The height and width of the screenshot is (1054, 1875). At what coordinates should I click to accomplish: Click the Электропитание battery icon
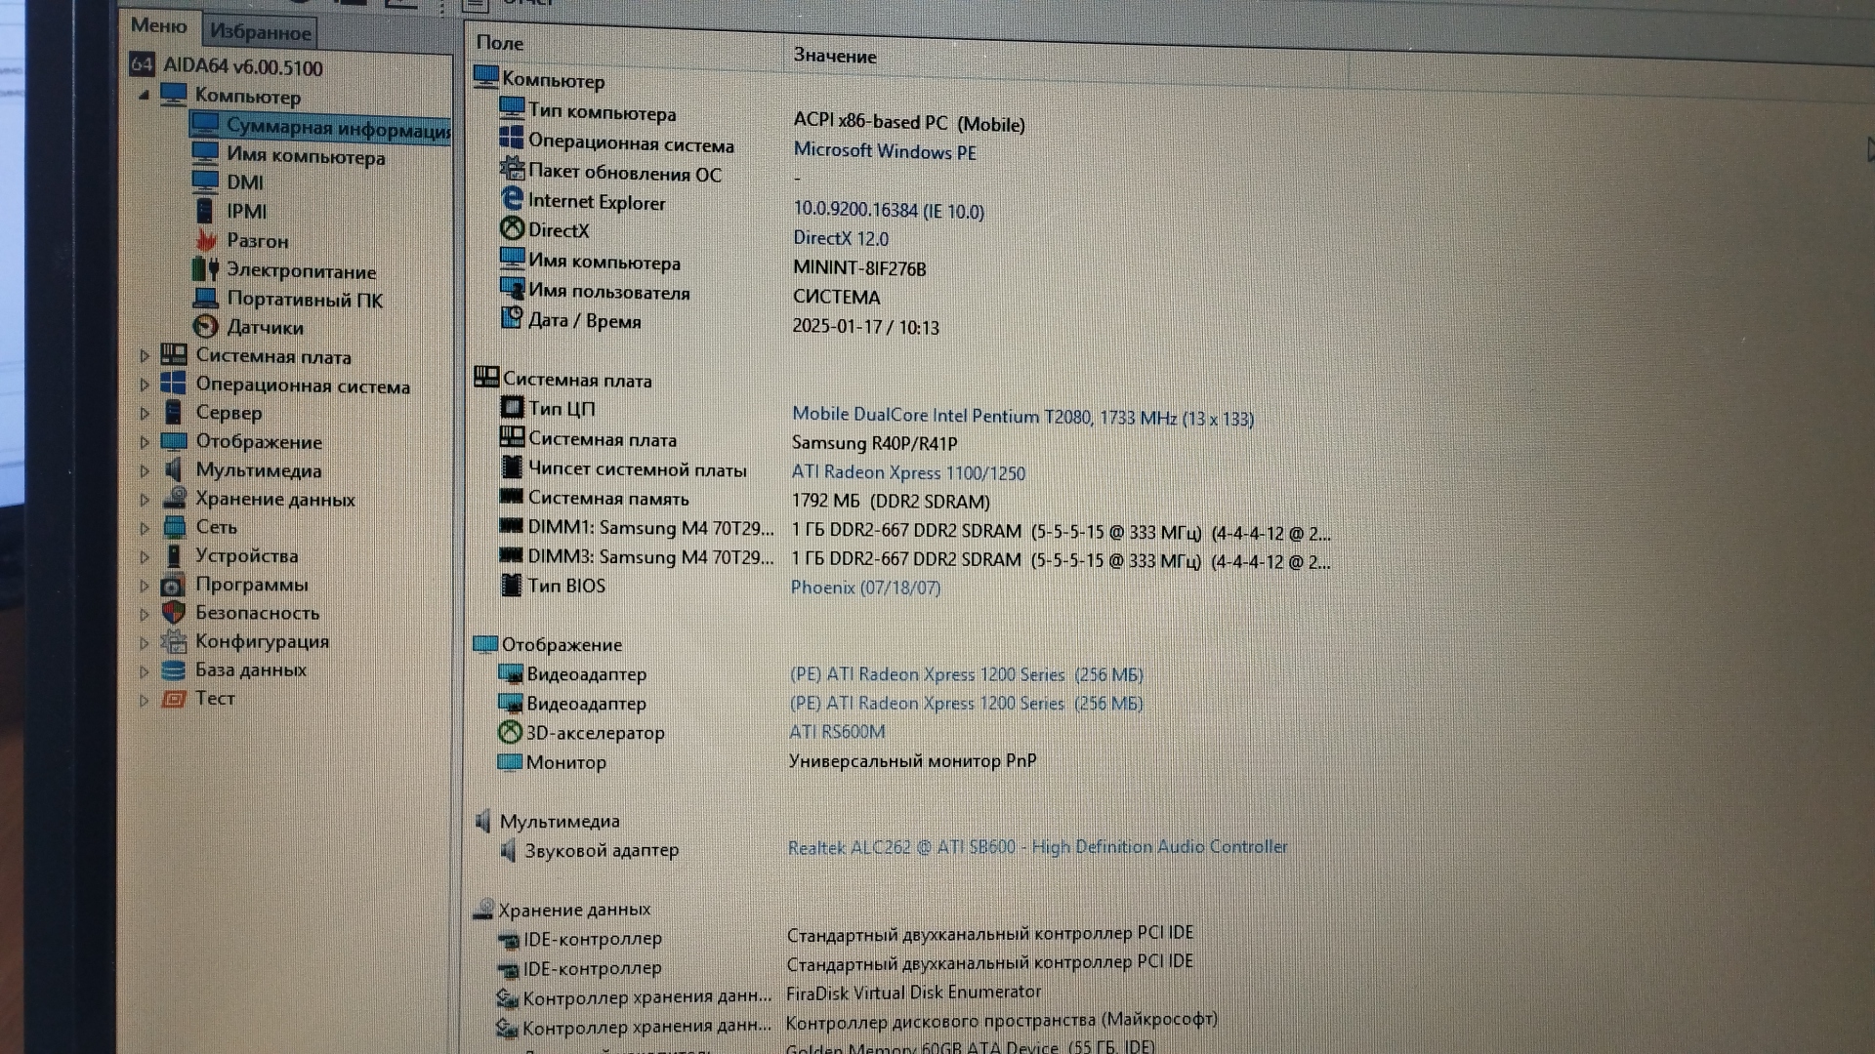[205, 269]
